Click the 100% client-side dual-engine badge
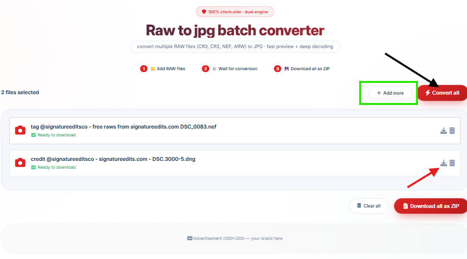 (235, 12)
